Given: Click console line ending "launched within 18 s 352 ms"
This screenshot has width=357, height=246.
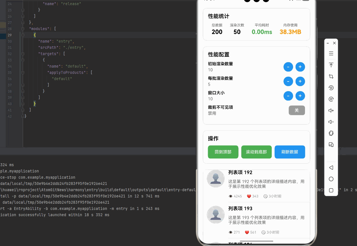Looking at the screenshot, I should (55, 215).
